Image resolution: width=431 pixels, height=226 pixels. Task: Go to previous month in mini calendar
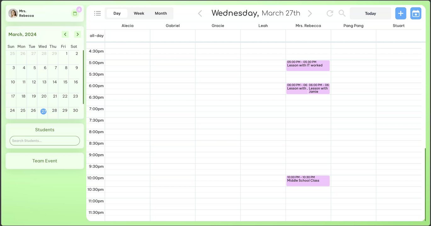(x=65, y=34)
